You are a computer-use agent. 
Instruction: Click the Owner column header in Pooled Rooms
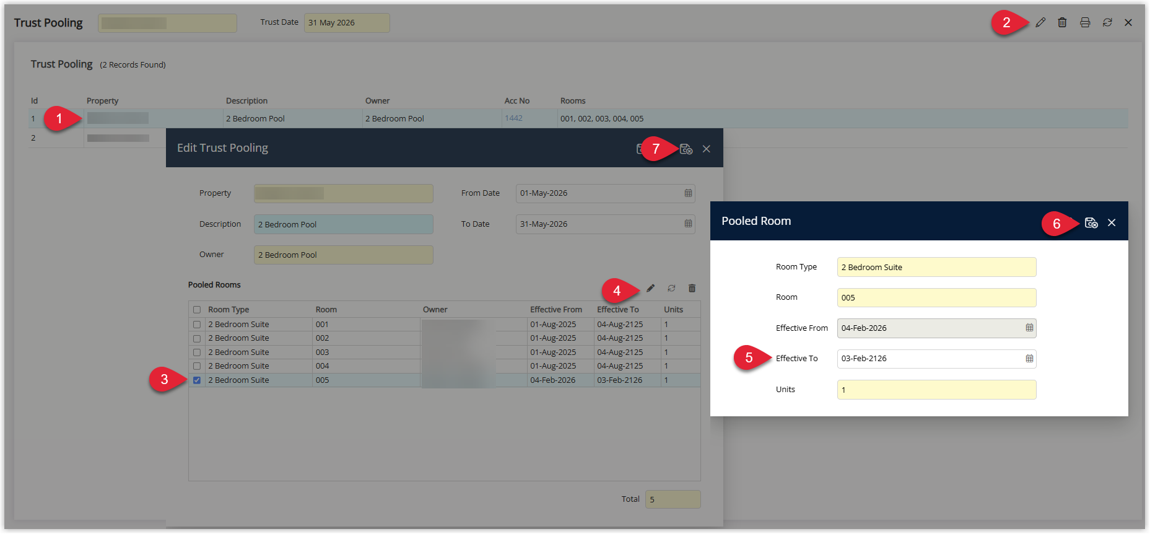click(x=435, y=310)
